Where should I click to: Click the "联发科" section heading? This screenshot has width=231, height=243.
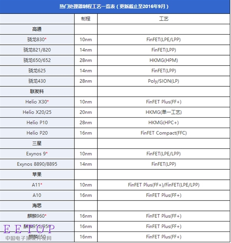click(x=37, y=91)
